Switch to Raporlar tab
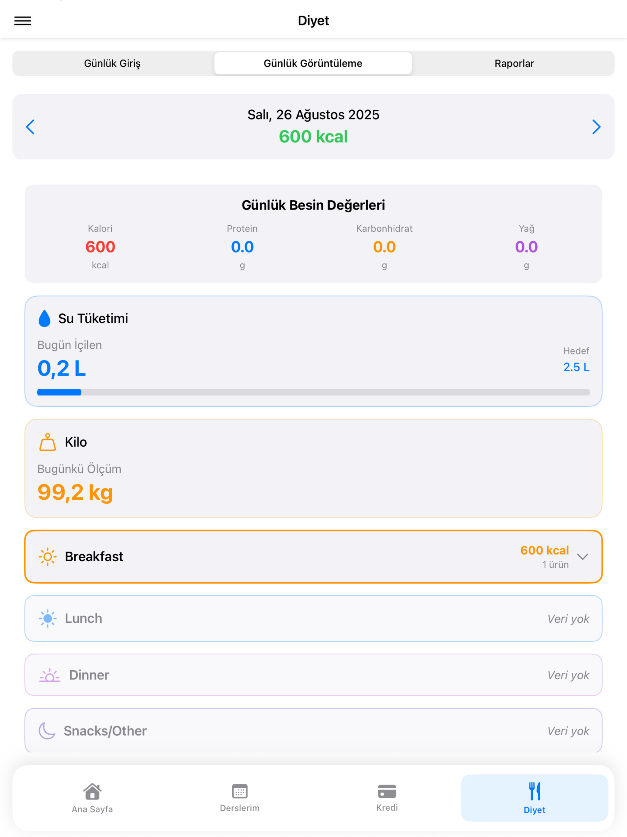Viewport: 627px width, 837px height. 514,63
